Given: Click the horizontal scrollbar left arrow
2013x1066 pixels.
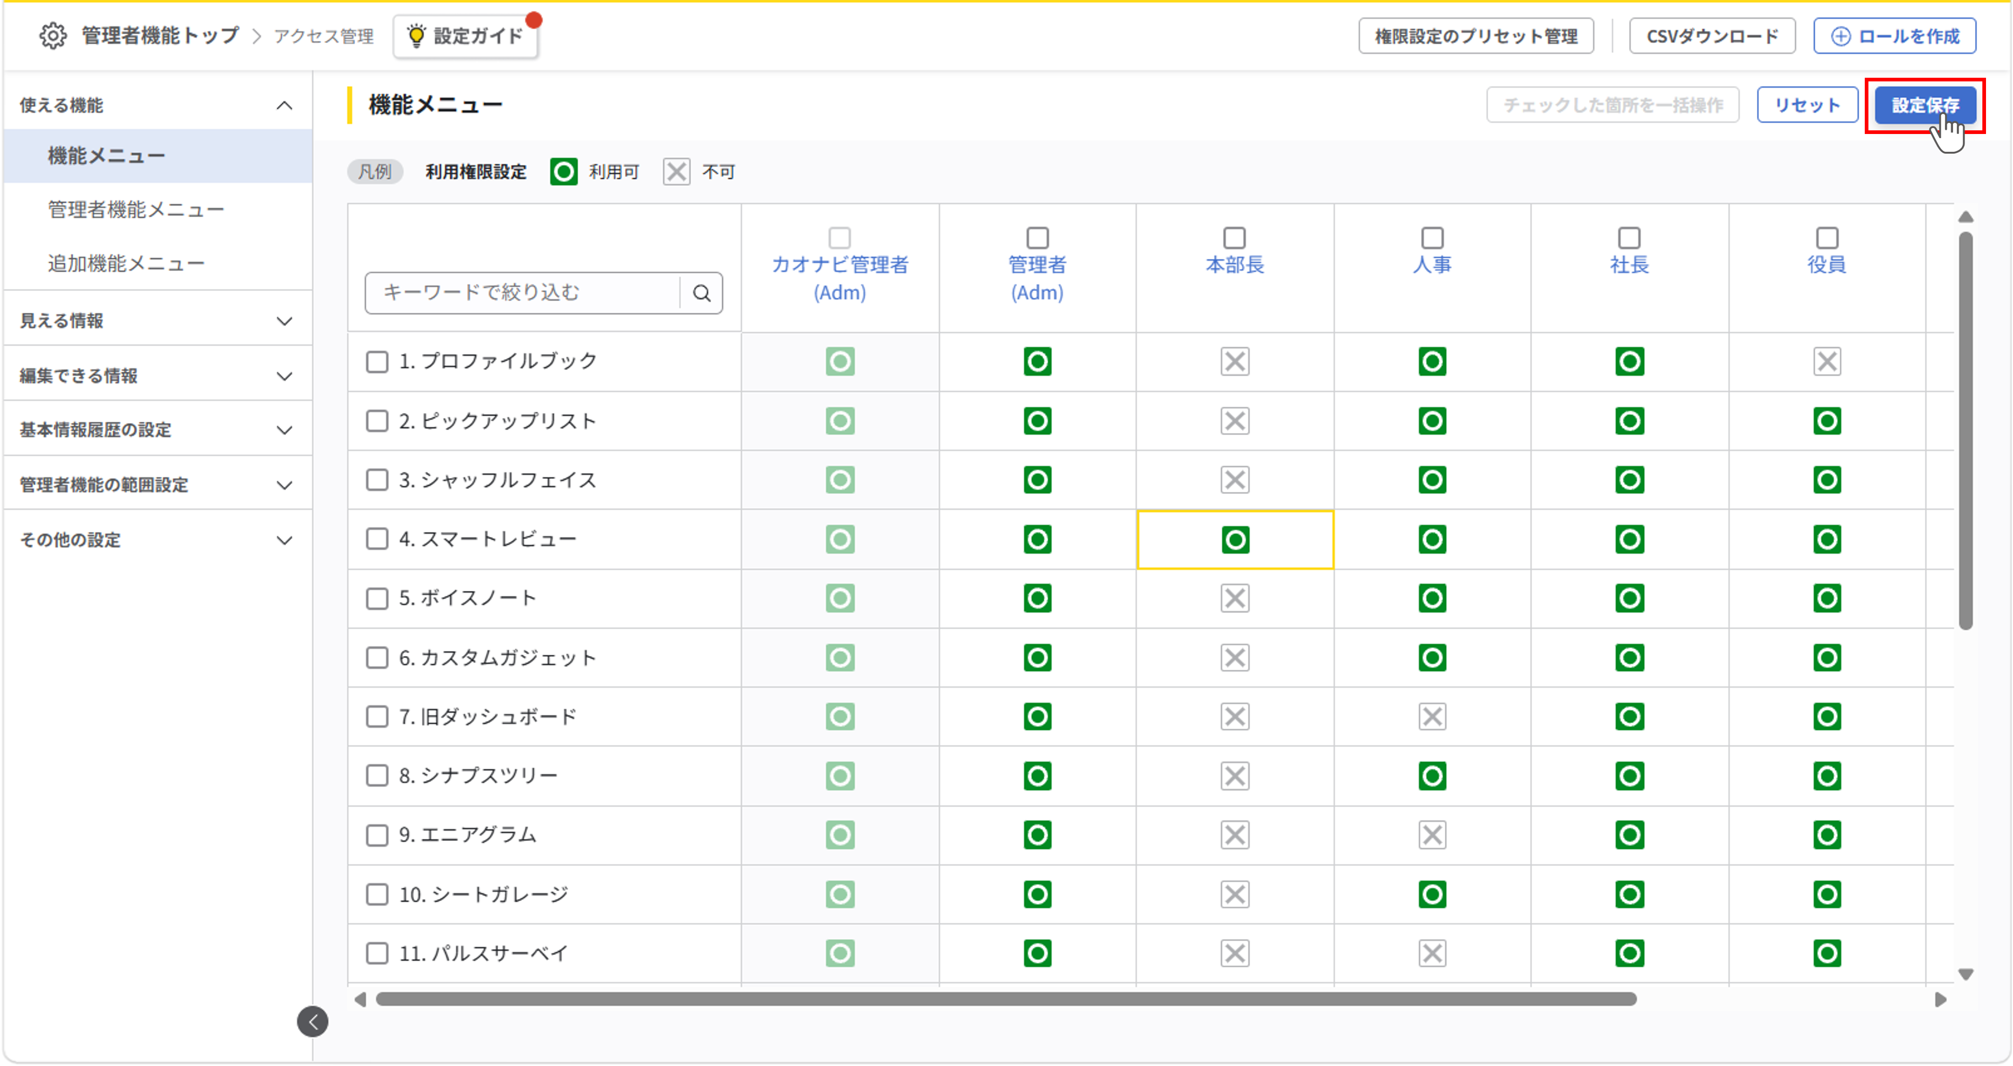Looking at the screenshot, I should pos(360,1000).
